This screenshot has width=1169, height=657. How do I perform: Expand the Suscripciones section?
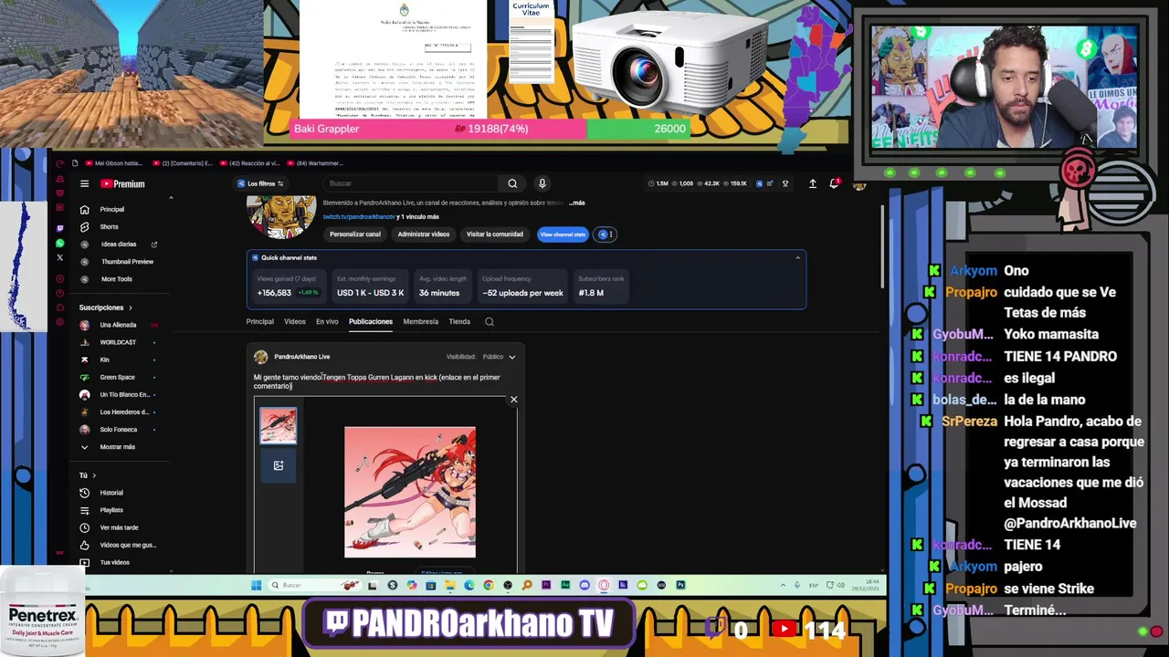coord(105,308)
